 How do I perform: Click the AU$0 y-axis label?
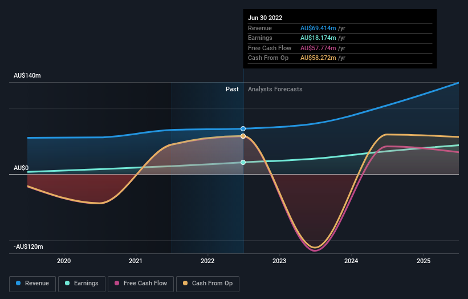tap(21, 168)
